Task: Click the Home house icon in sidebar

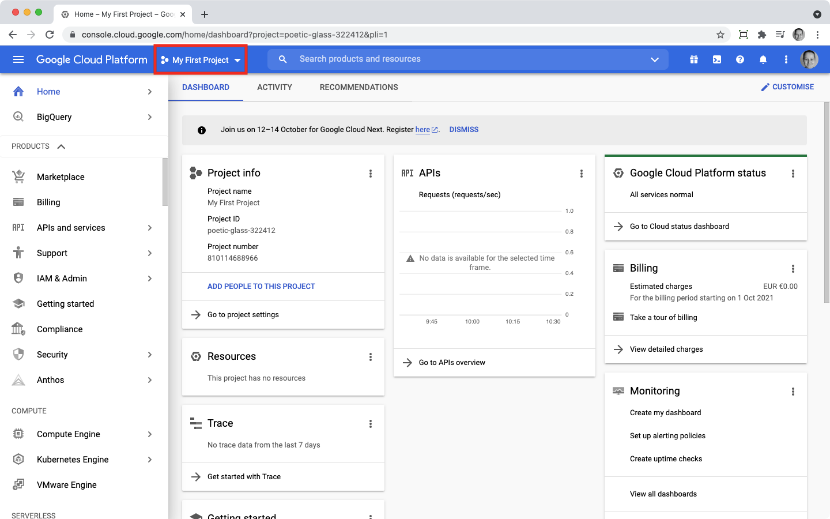Action: pos(18,92)
